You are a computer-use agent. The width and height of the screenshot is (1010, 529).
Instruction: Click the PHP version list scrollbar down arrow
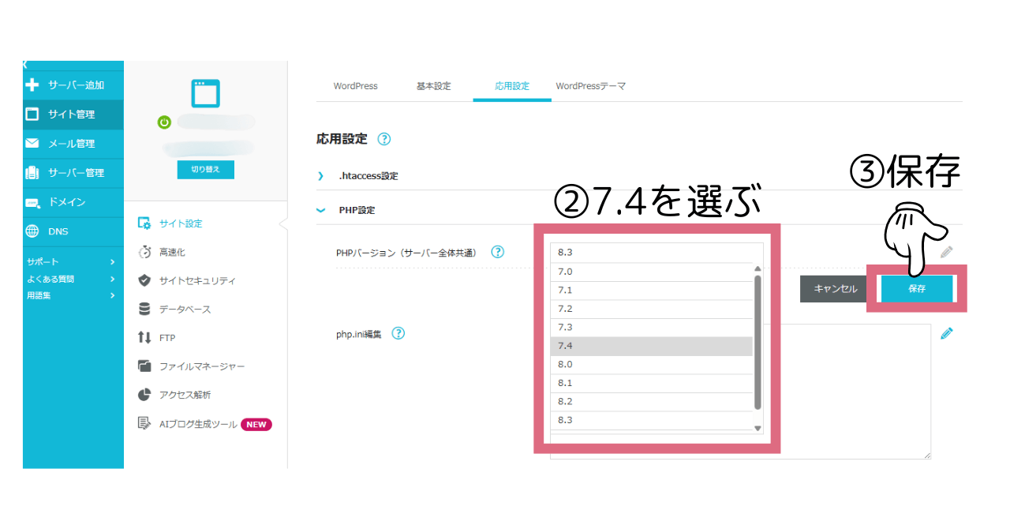pos(758,428)
